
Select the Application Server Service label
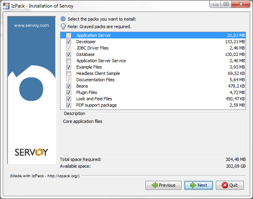[101, 61]
